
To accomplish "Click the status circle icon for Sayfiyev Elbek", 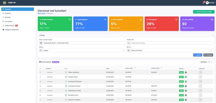I will point(186,77).
